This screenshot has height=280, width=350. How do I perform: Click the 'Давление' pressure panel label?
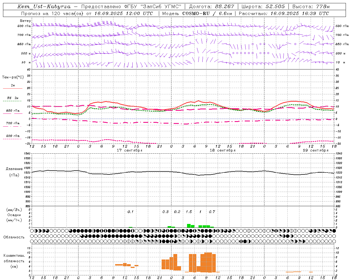tap(14, 169)
